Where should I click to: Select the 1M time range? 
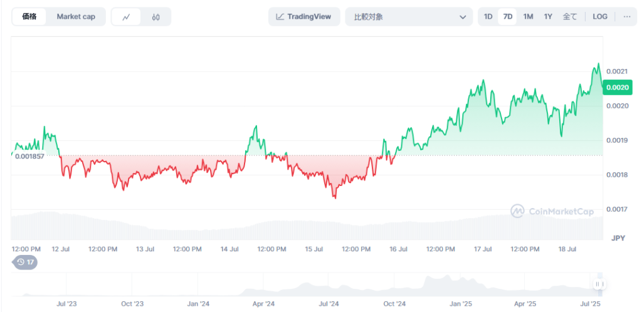[528, 17]
